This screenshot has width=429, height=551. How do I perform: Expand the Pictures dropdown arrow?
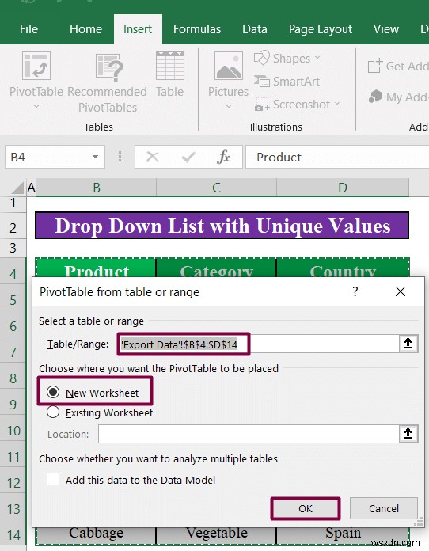point(229,106)
